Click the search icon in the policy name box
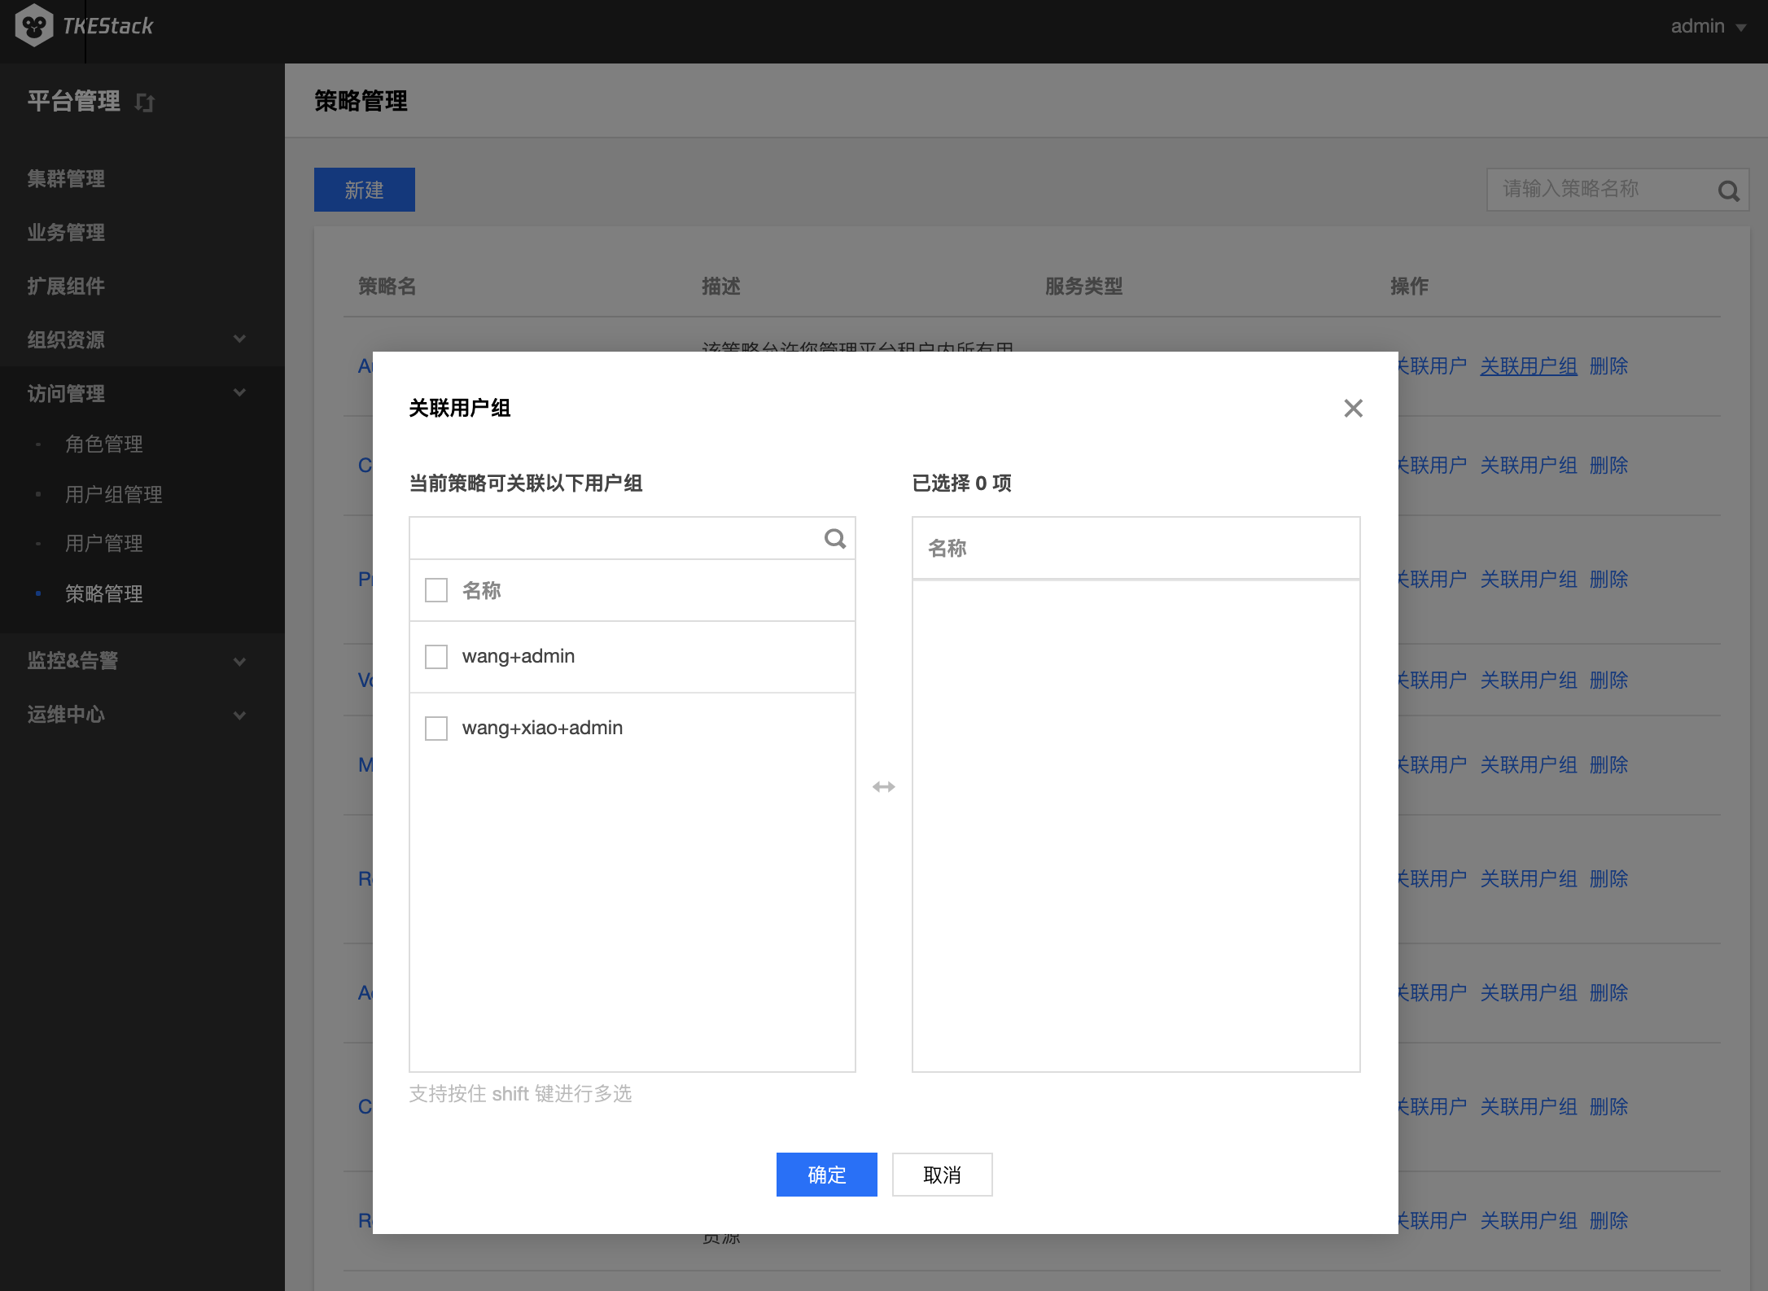The width and height of the screenshot is (1768, 1291). point(1728,190)
